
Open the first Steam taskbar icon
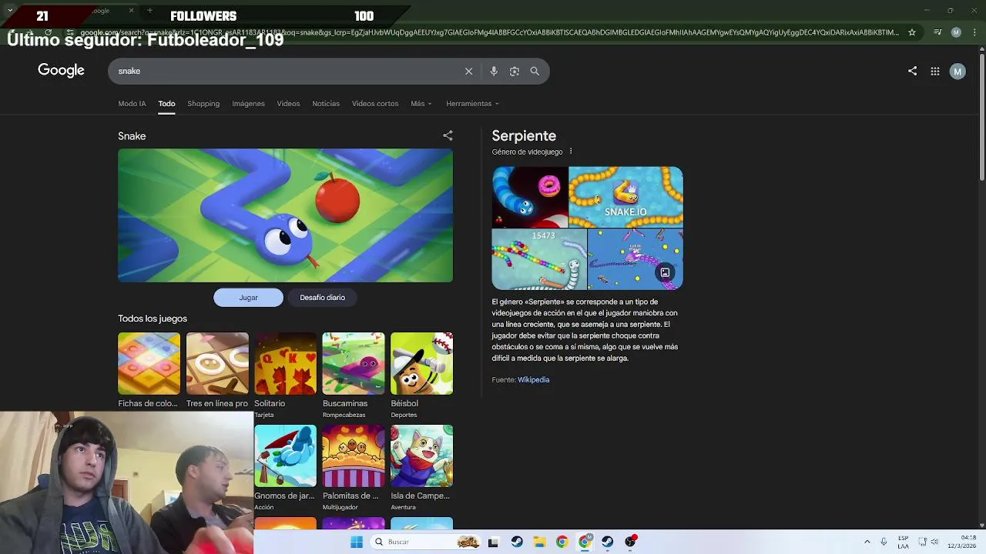coord(517,542)
